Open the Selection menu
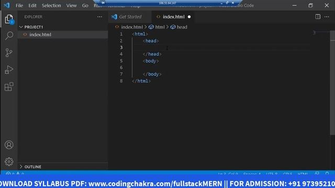 [x=51, y=6]
